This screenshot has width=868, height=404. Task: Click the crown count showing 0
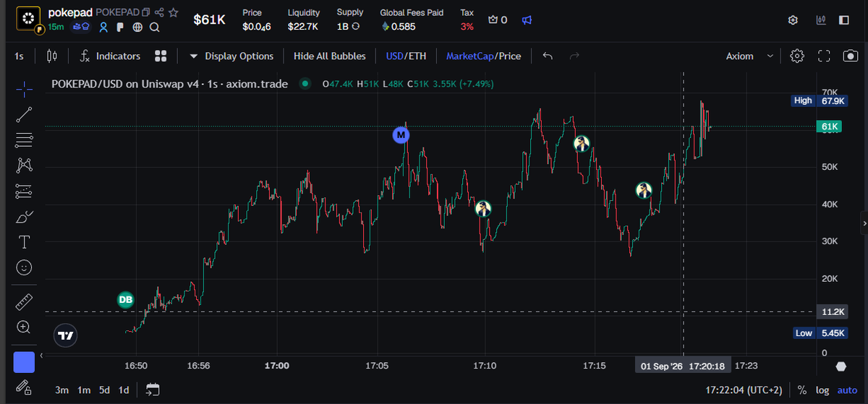pos(498,20)
